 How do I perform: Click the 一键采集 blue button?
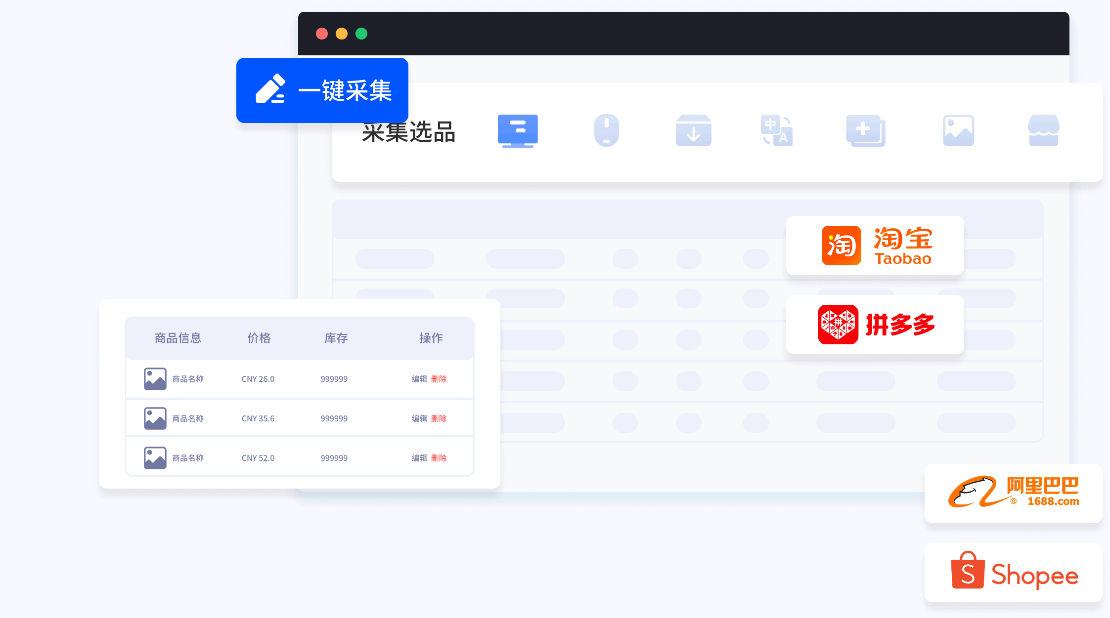tap(322, 90)
